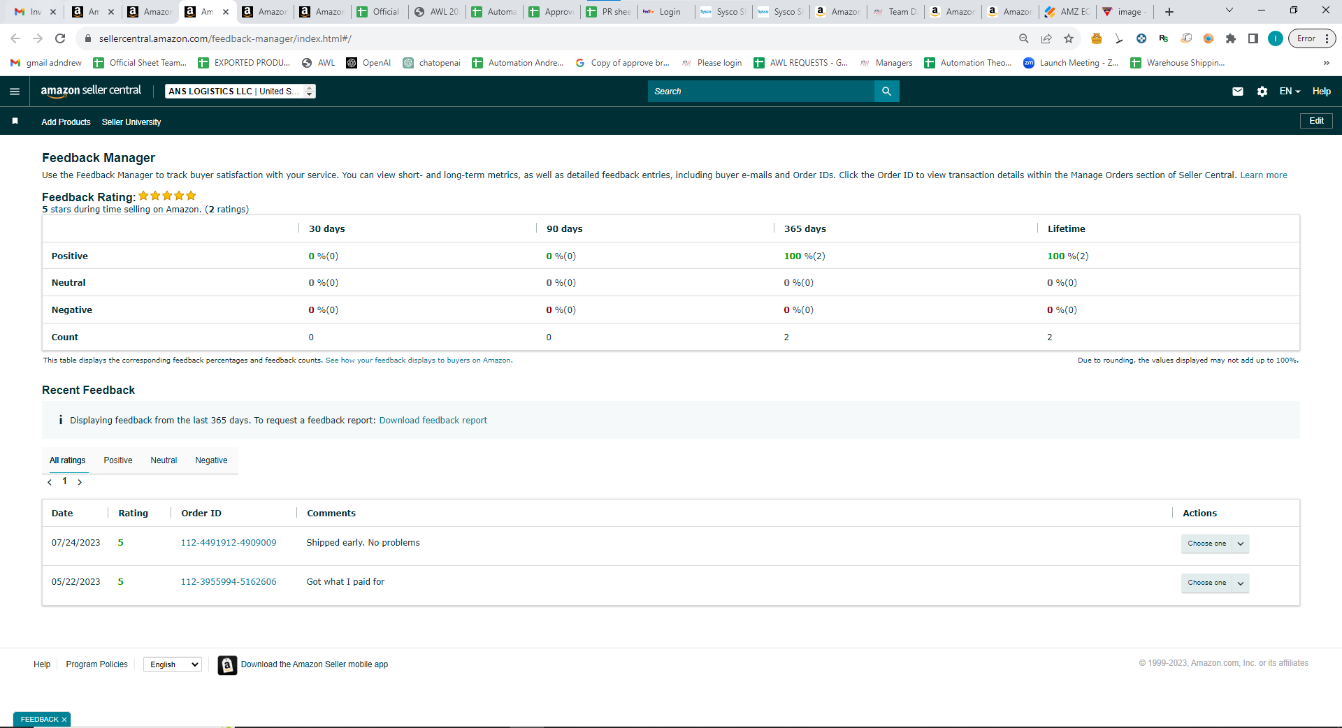Click the Amazon Seller mobile app icon
Screen dimensions: 1342x728
(227, 665)
